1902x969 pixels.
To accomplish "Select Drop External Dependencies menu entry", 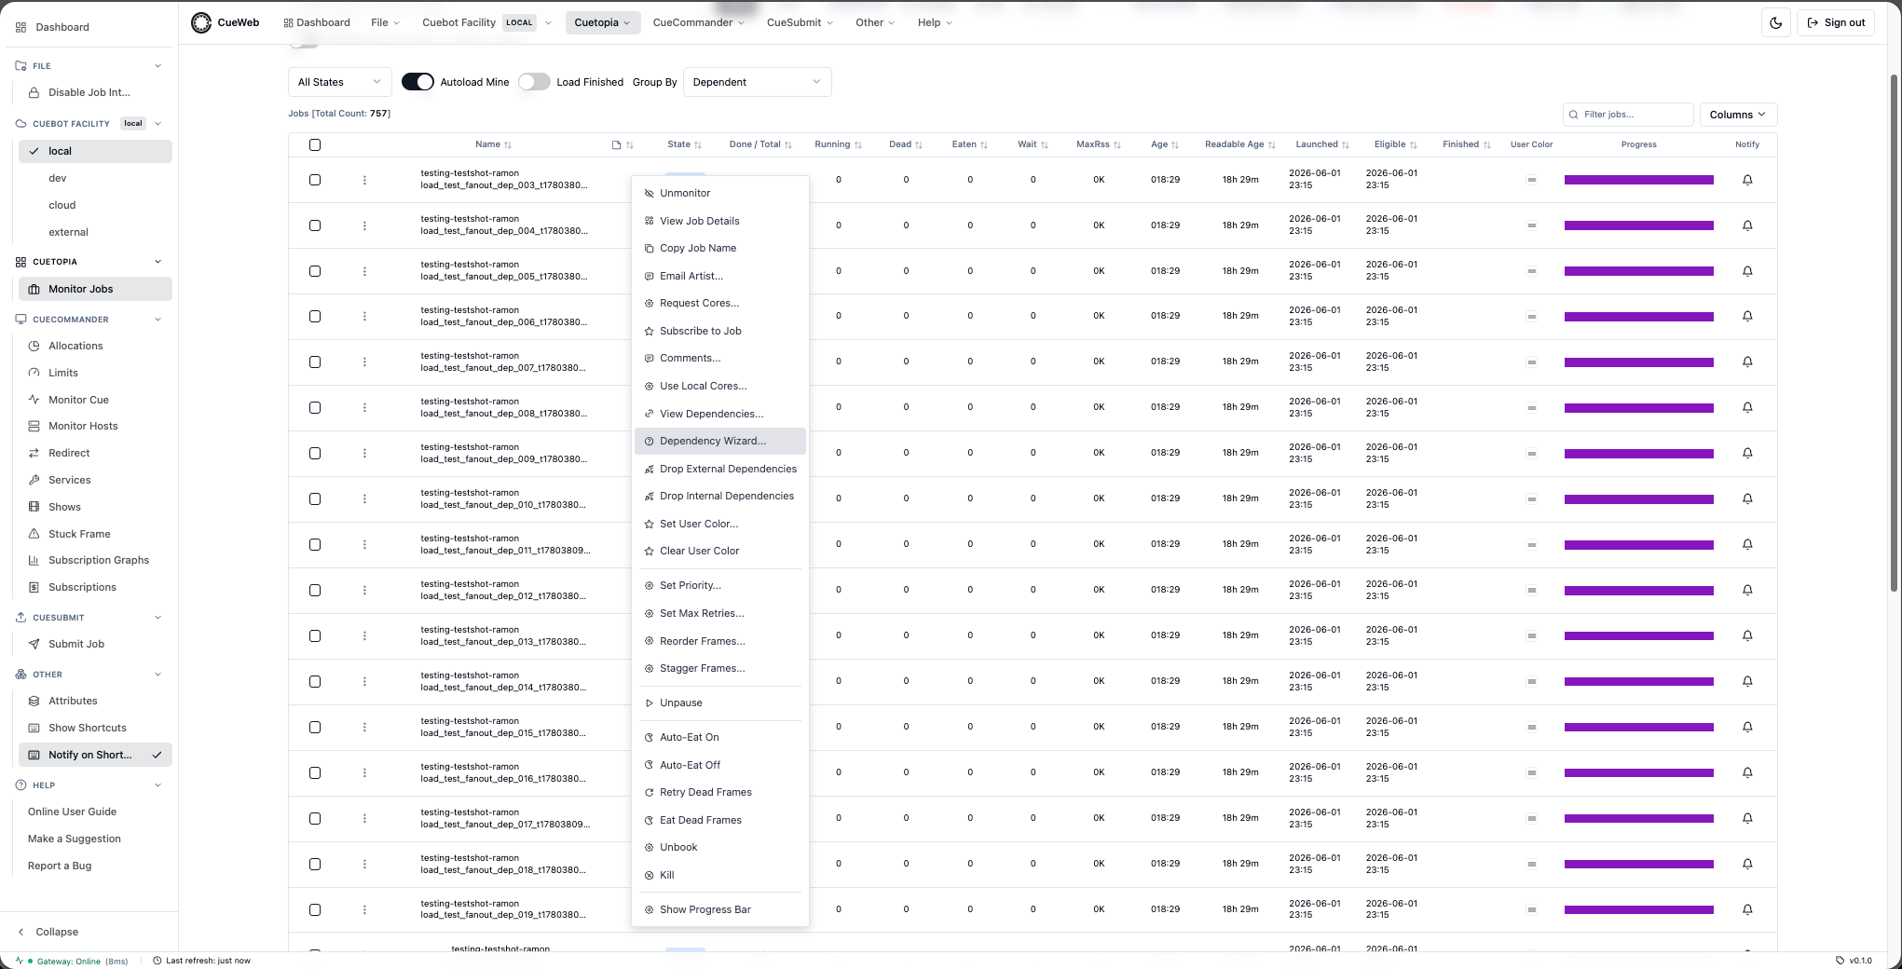I will [x=719, y=469].
